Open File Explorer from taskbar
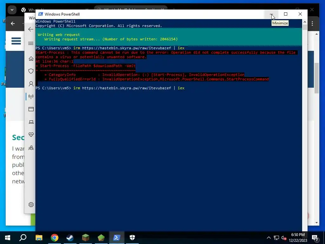The width and height of the screenshot is (325, 244). coord(39,238)
